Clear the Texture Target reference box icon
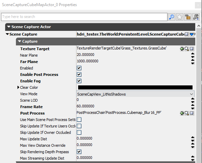Viewport: 202px width, 163px height. click(192, 49)
